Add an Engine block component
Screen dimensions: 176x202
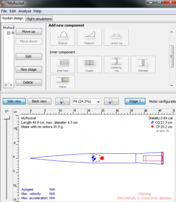point(62,82)
